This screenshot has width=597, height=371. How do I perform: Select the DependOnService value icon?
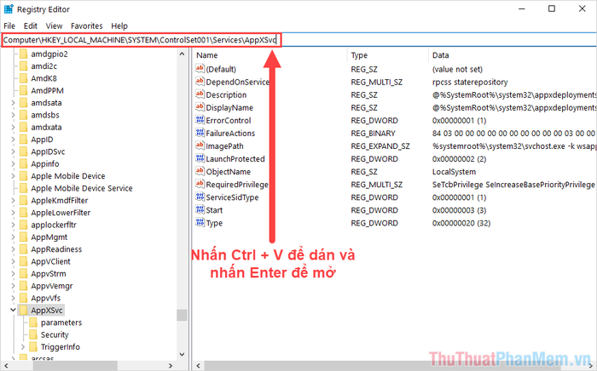coord(200,82)
